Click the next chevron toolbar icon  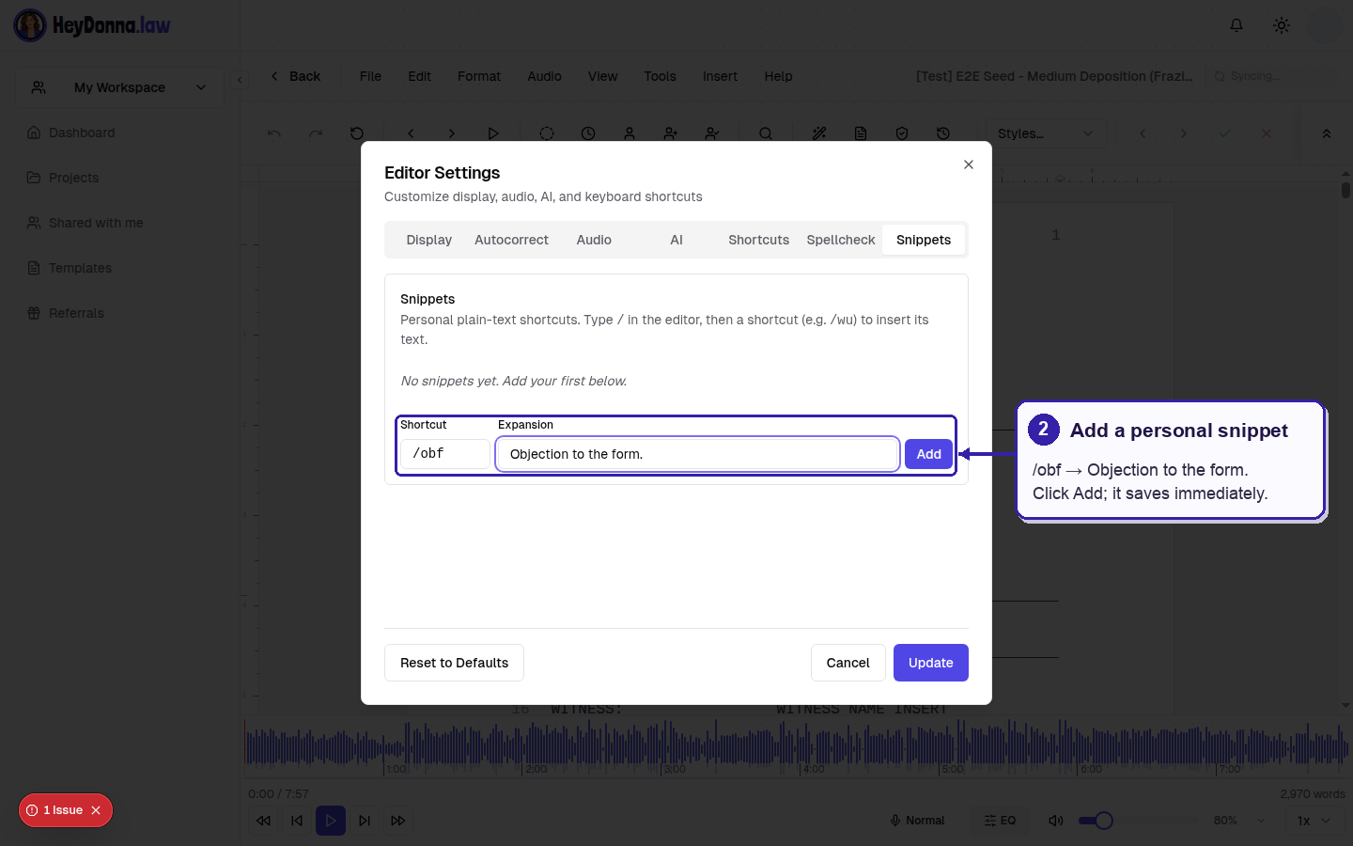452,133
